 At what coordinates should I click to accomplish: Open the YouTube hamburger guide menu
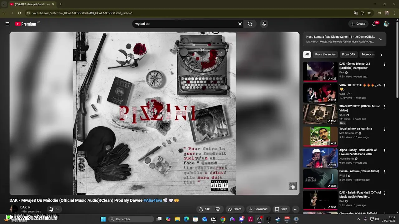(7, 24)
